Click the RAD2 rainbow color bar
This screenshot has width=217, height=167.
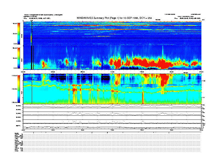click(19, 34)
